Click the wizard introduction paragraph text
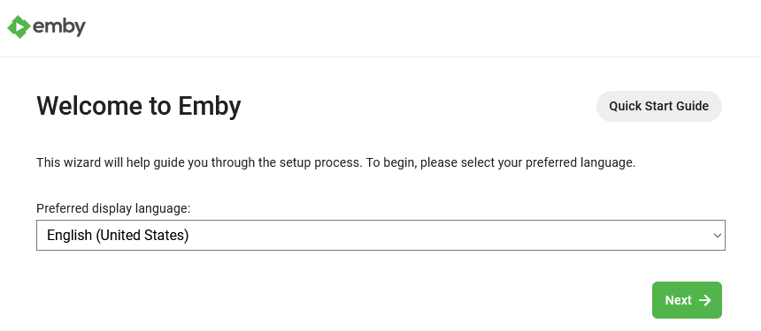 (336, 162)
